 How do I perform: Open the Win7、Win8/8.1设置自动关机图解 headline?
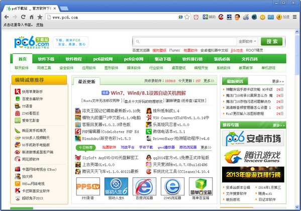click(x=148, y=93)
